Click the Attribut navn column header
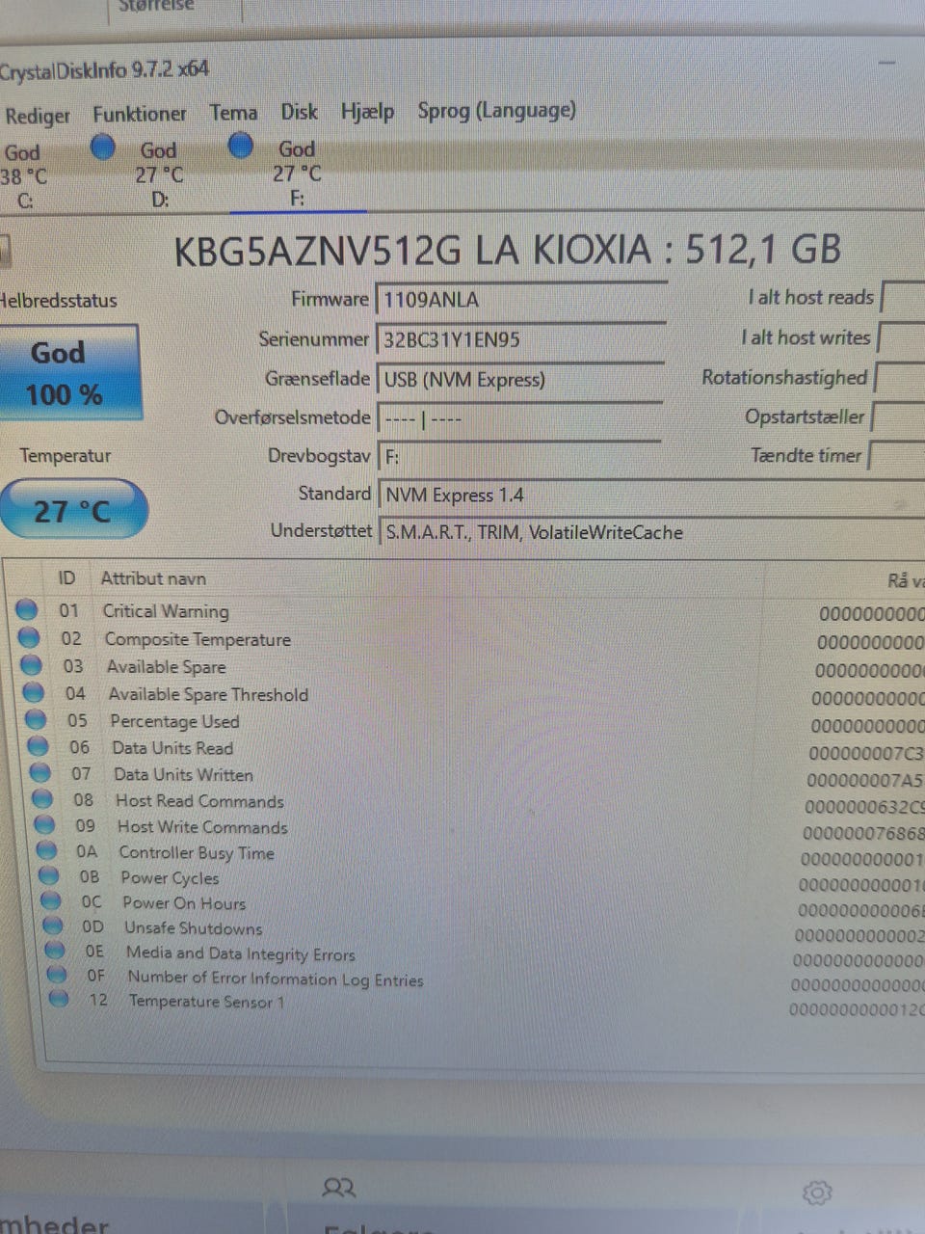925x1234 pixels. coord(153,578)
